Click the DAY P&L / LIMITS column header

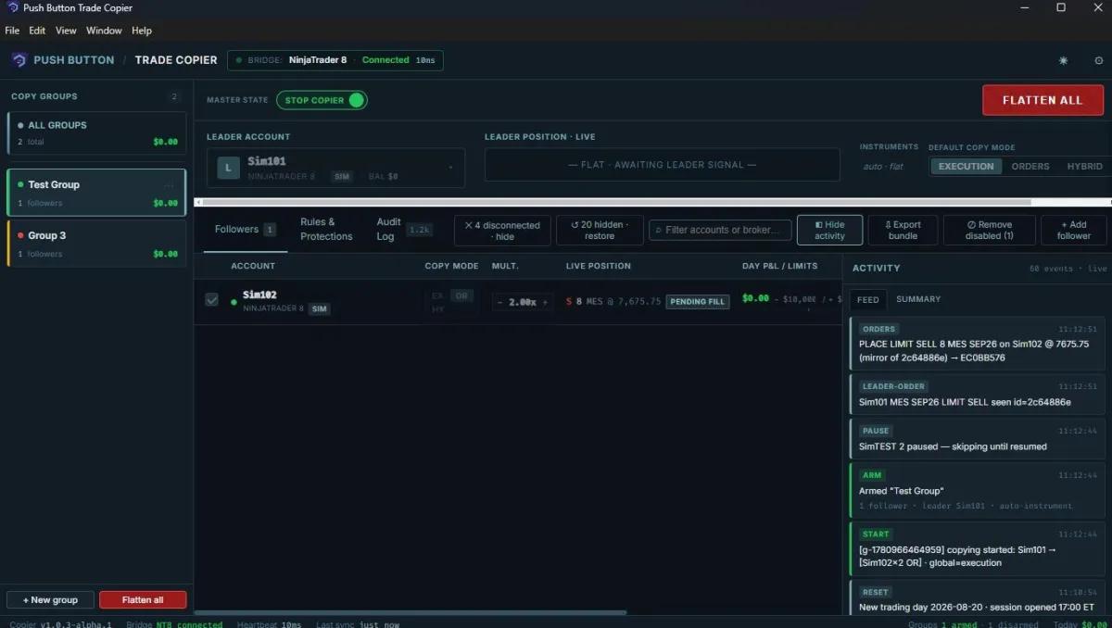click(x=779, y=266)
